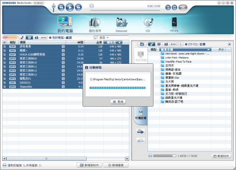Open the 方大同 folder
The height and width of the screenshot is (170, 236).
[x=167, y=81]
